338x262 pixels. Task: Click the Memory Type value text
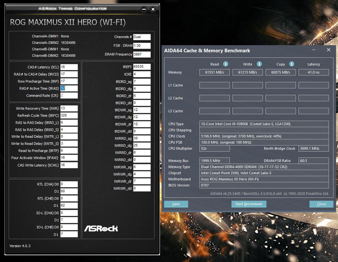[244, 167]
